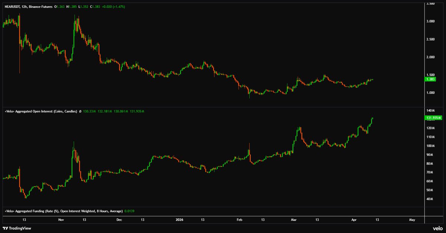Screen dimensions: 446x233
Task: Click the 140M open interest axis label
Action: click(430, 111)
